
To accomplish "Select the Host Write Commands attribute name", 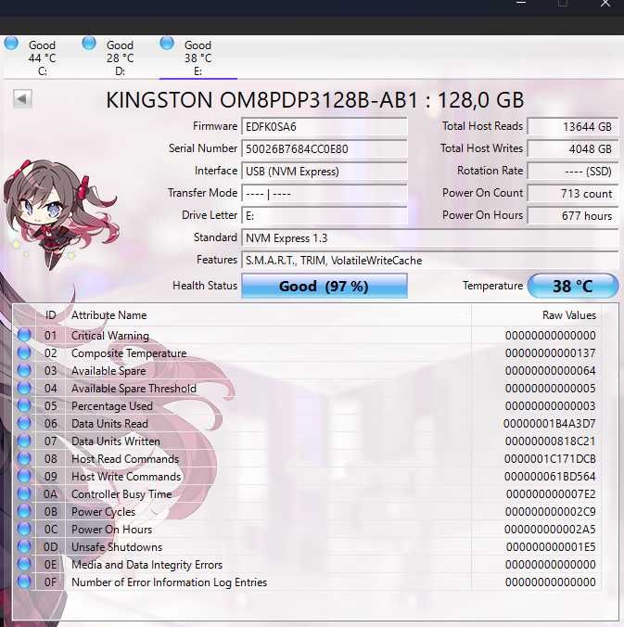I will 126,476.
